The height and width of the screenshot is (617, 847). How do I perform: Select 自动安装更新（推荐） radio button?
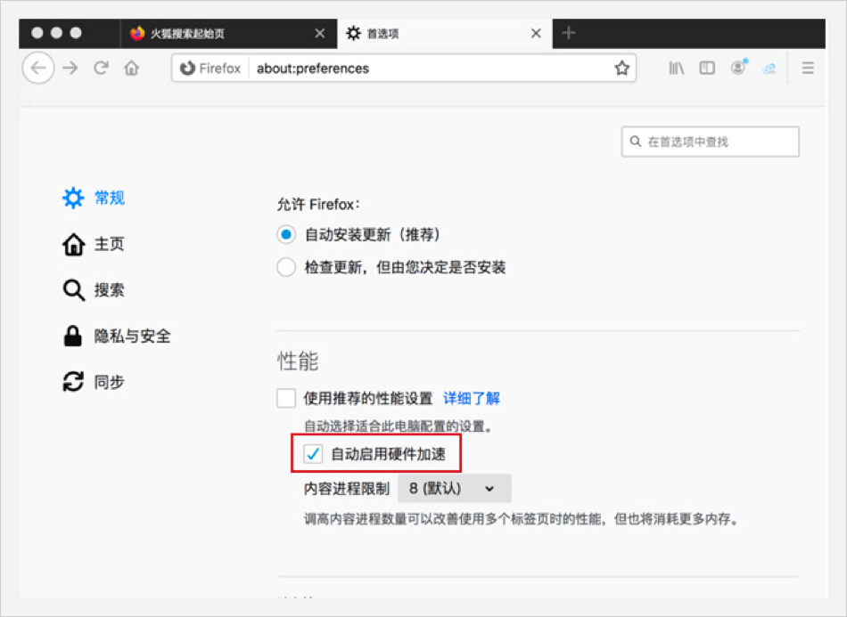[x=286, y=235]
